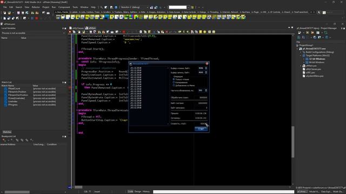Toggle the FProgress watch checkbox
Image resolution: width=346 pixels, height=194 pixels.
(x=6, y=105)
